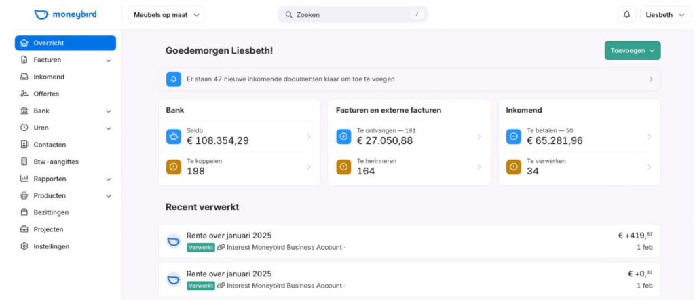The width and height of the screenshot is (695, 300).
Task: Click the Producten basket icon
Action: pos(24,195)
